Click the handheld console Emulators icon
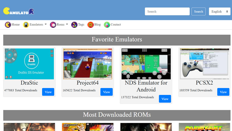Image resolution: width=232 pixels, height=131 pixels. (x=26, y=25)
